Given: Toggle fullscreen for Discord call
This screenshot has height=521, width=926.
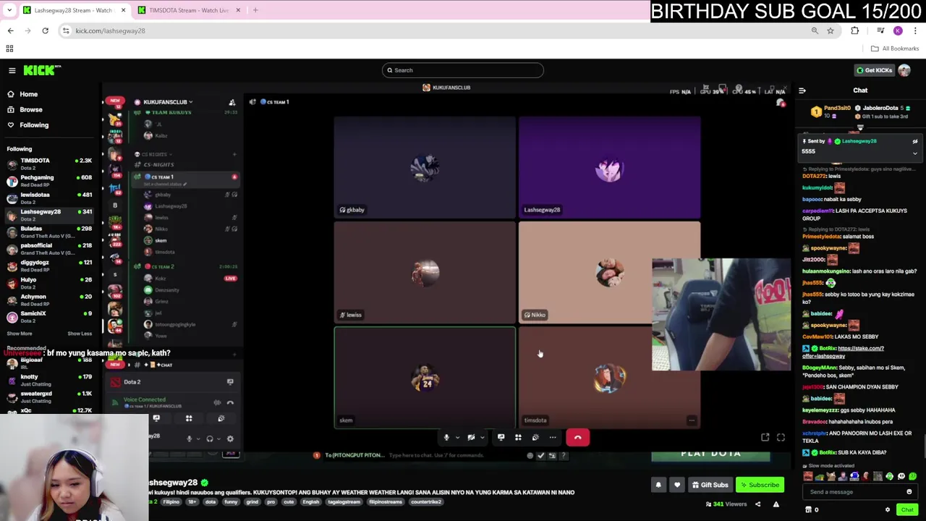Looking at the screenshot, I should click(x=781, y=437).
